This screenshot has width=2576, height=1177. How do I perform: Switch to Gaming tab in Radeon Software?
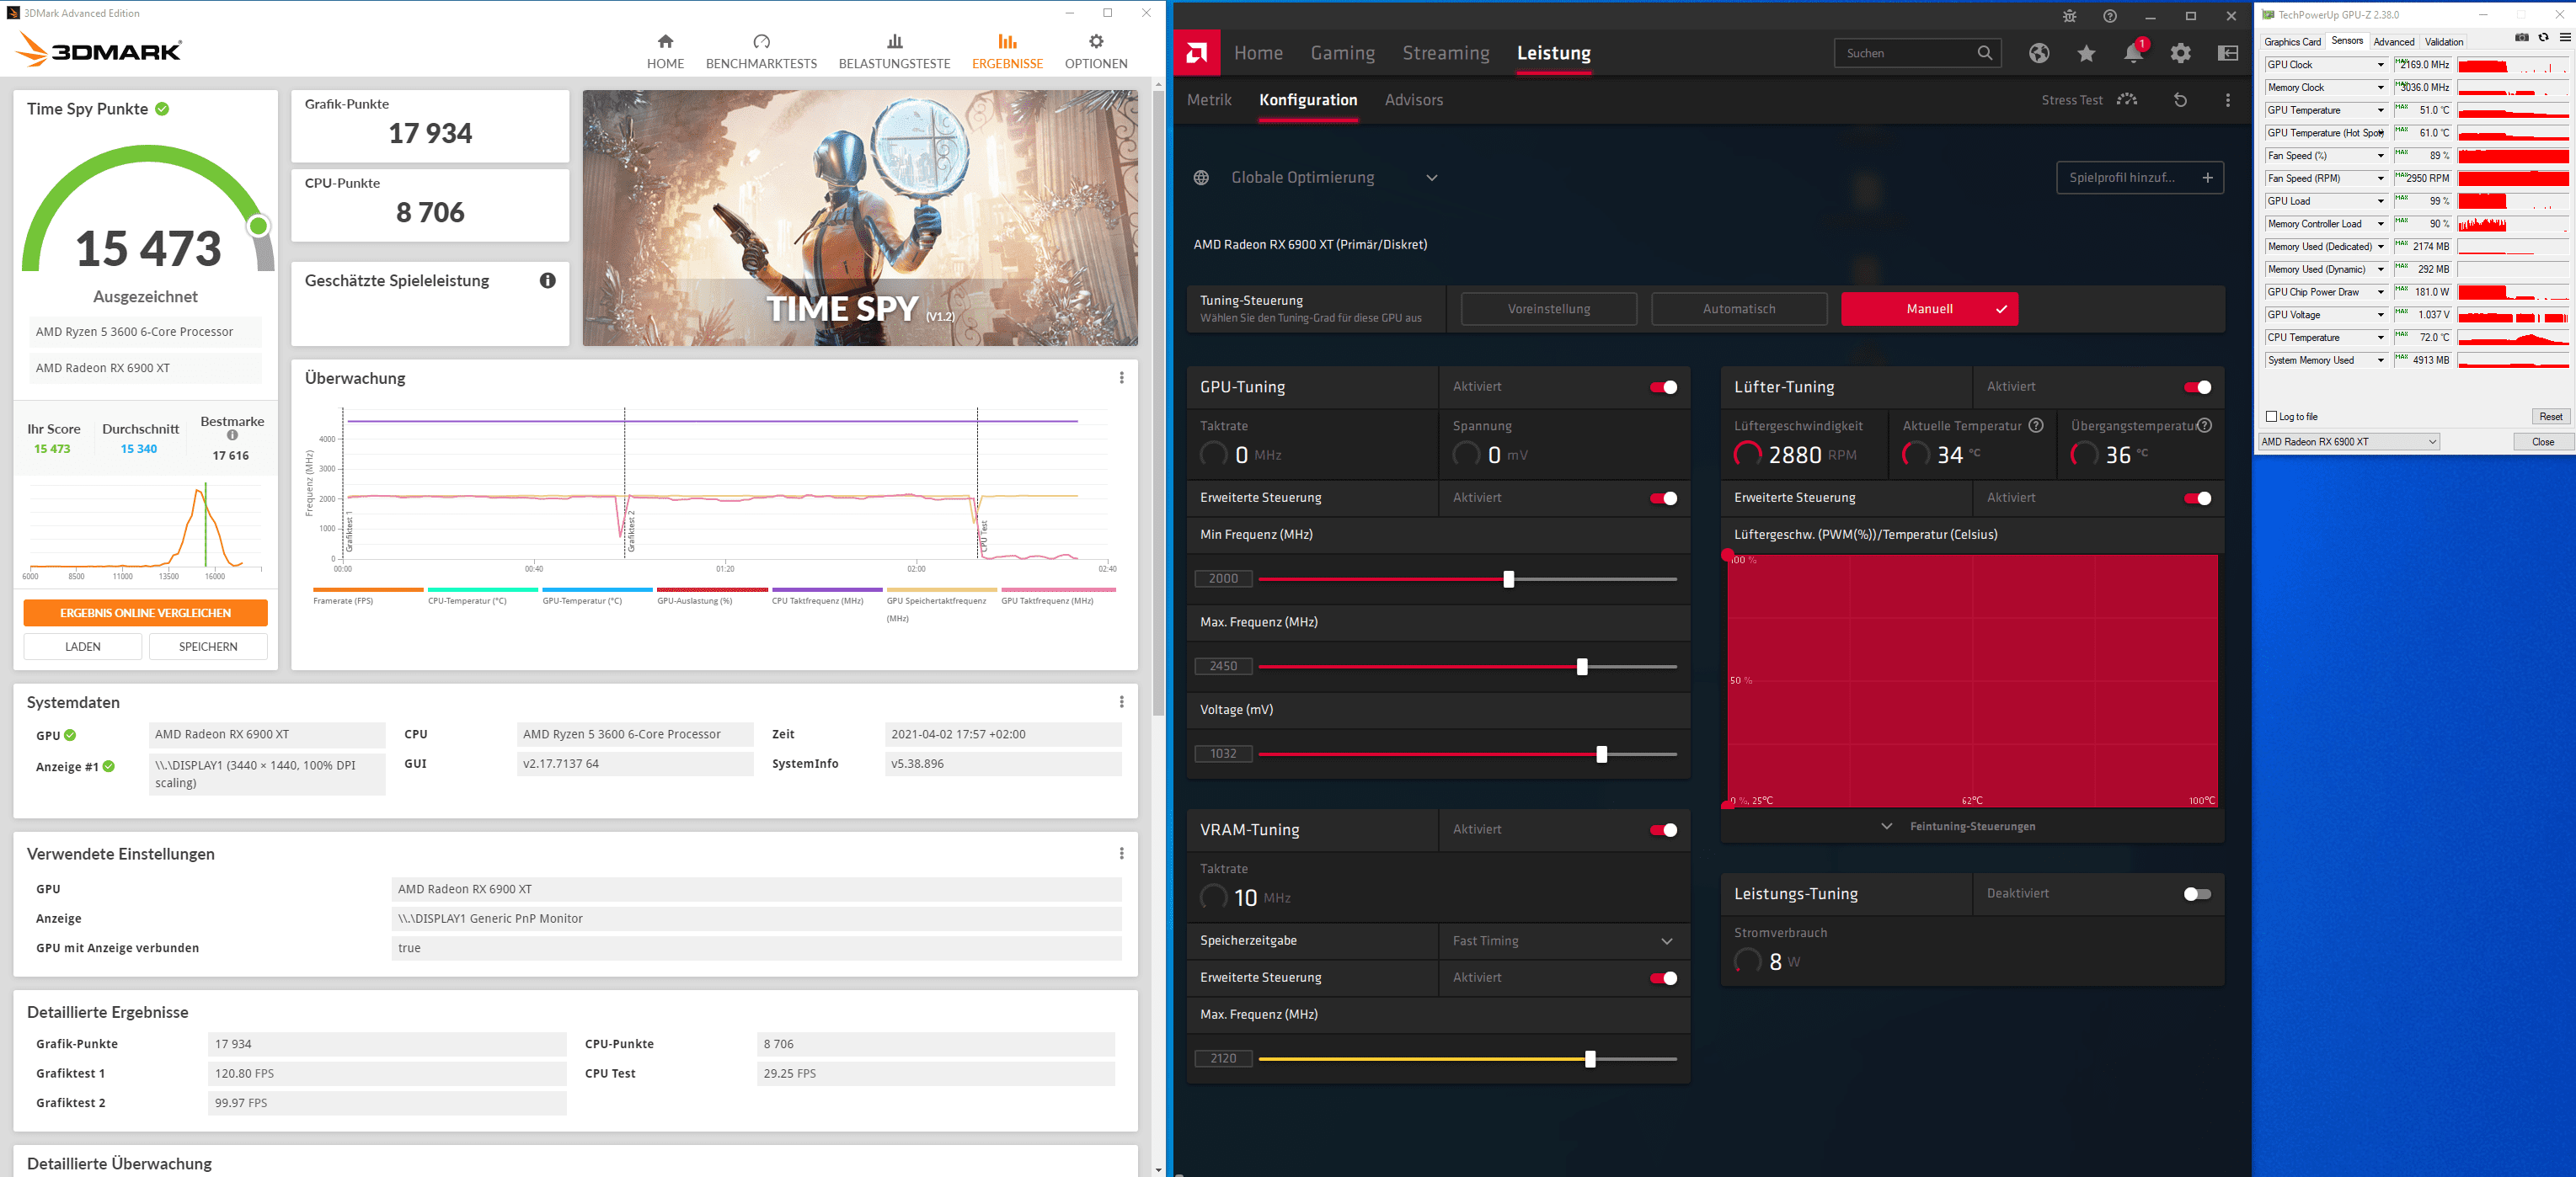click(1342, 53)
